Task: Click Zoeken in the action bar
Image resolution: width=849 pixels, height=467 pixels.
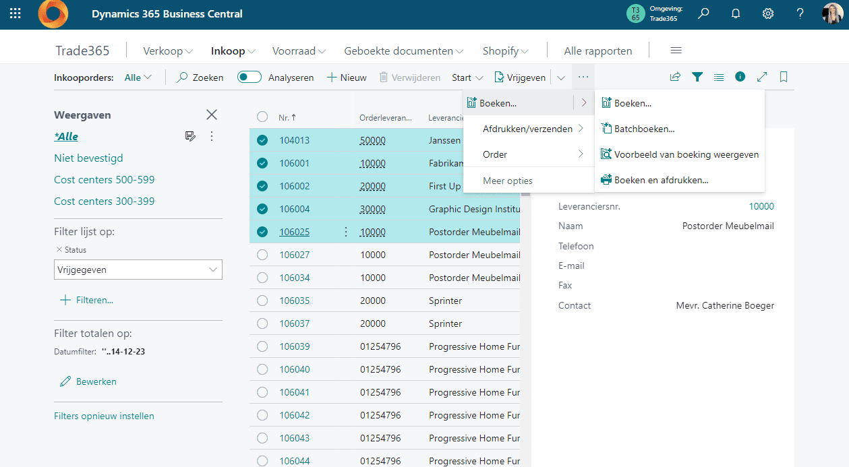Action: 200,77
